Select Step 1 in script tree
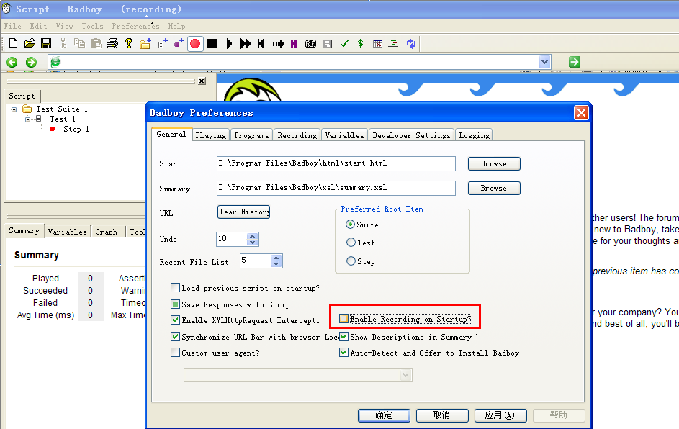Screen dimensions: 679x429 76,129
